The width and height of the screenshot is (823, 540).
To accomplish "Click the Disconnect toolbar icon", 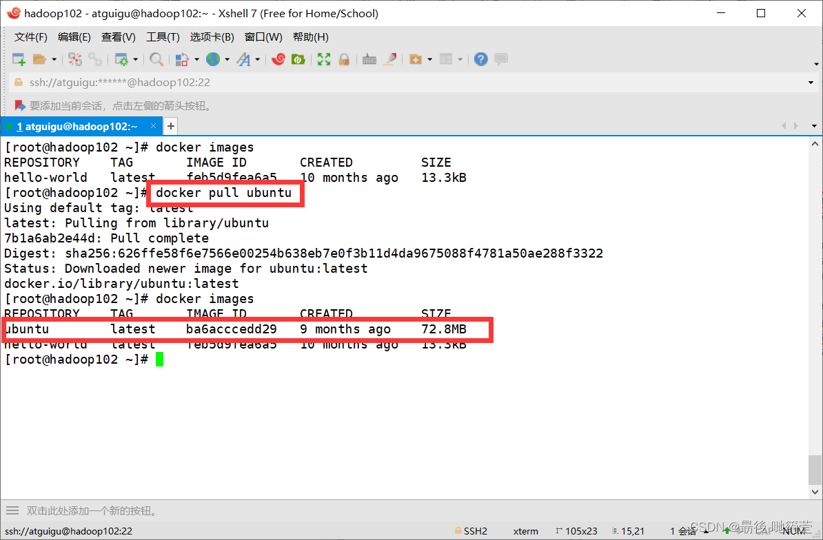I will pyautogui.click(x=75, y=59).
